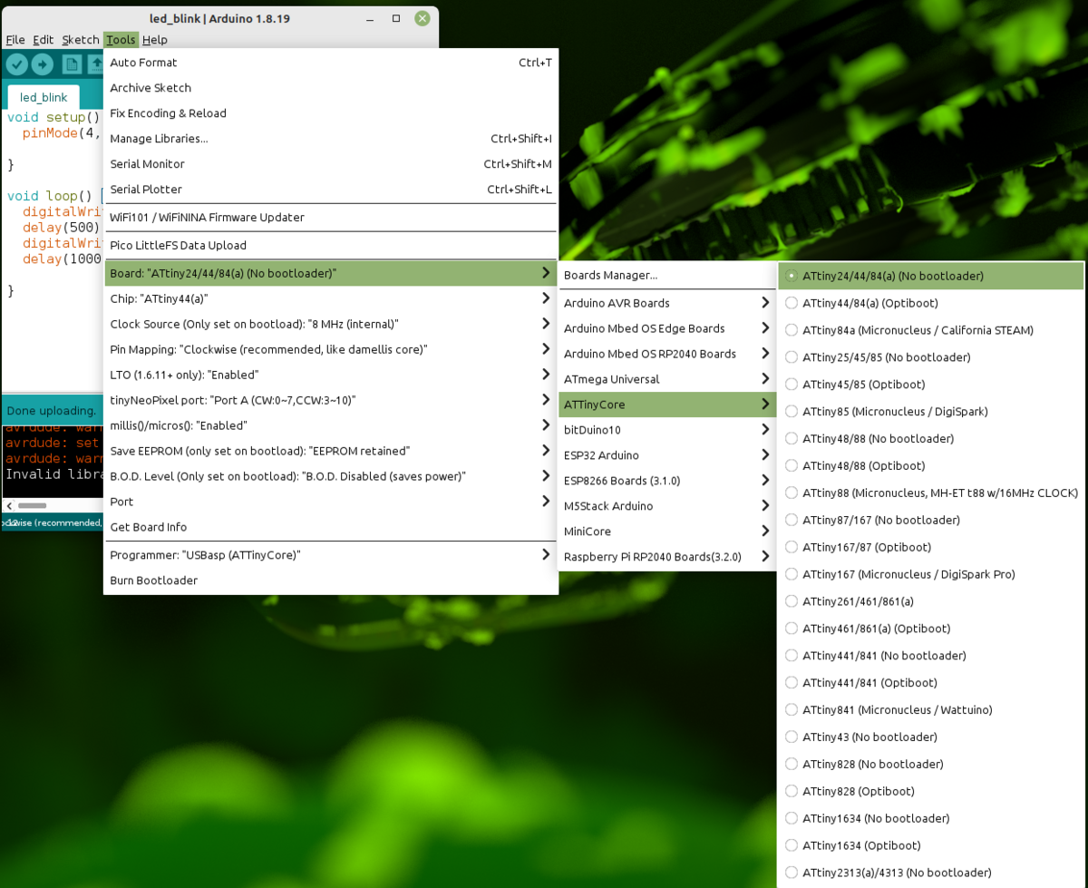
Task: Open Arduino Mbed OS RP2040 Boards submenu
Action: tap(667, 354)
